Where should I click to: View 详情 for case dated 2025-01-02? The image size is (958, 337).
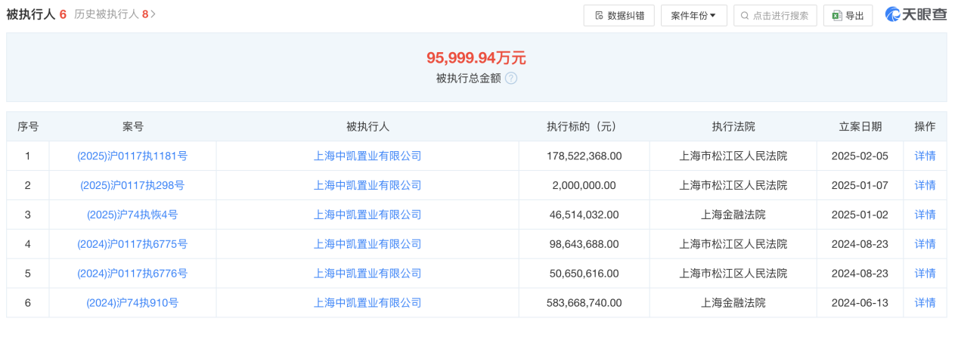click(x=925, y=215)
